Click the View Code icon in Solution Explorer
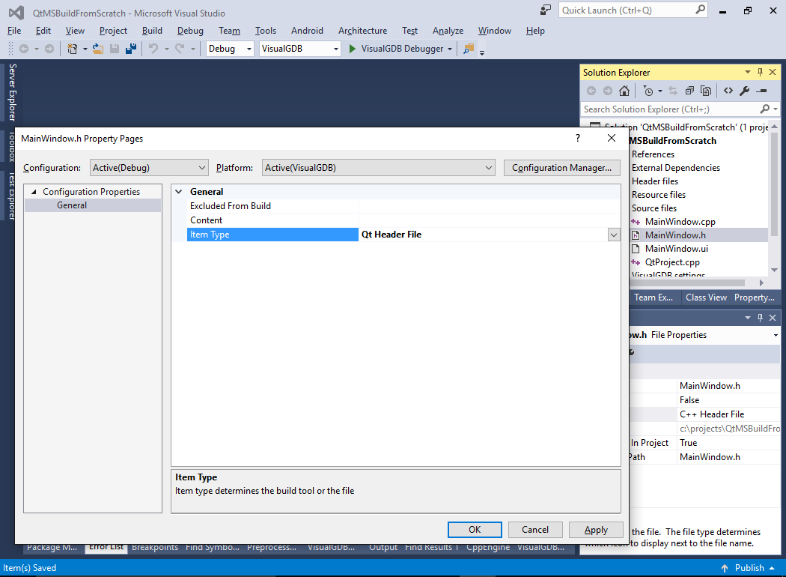 coord(728,91)
